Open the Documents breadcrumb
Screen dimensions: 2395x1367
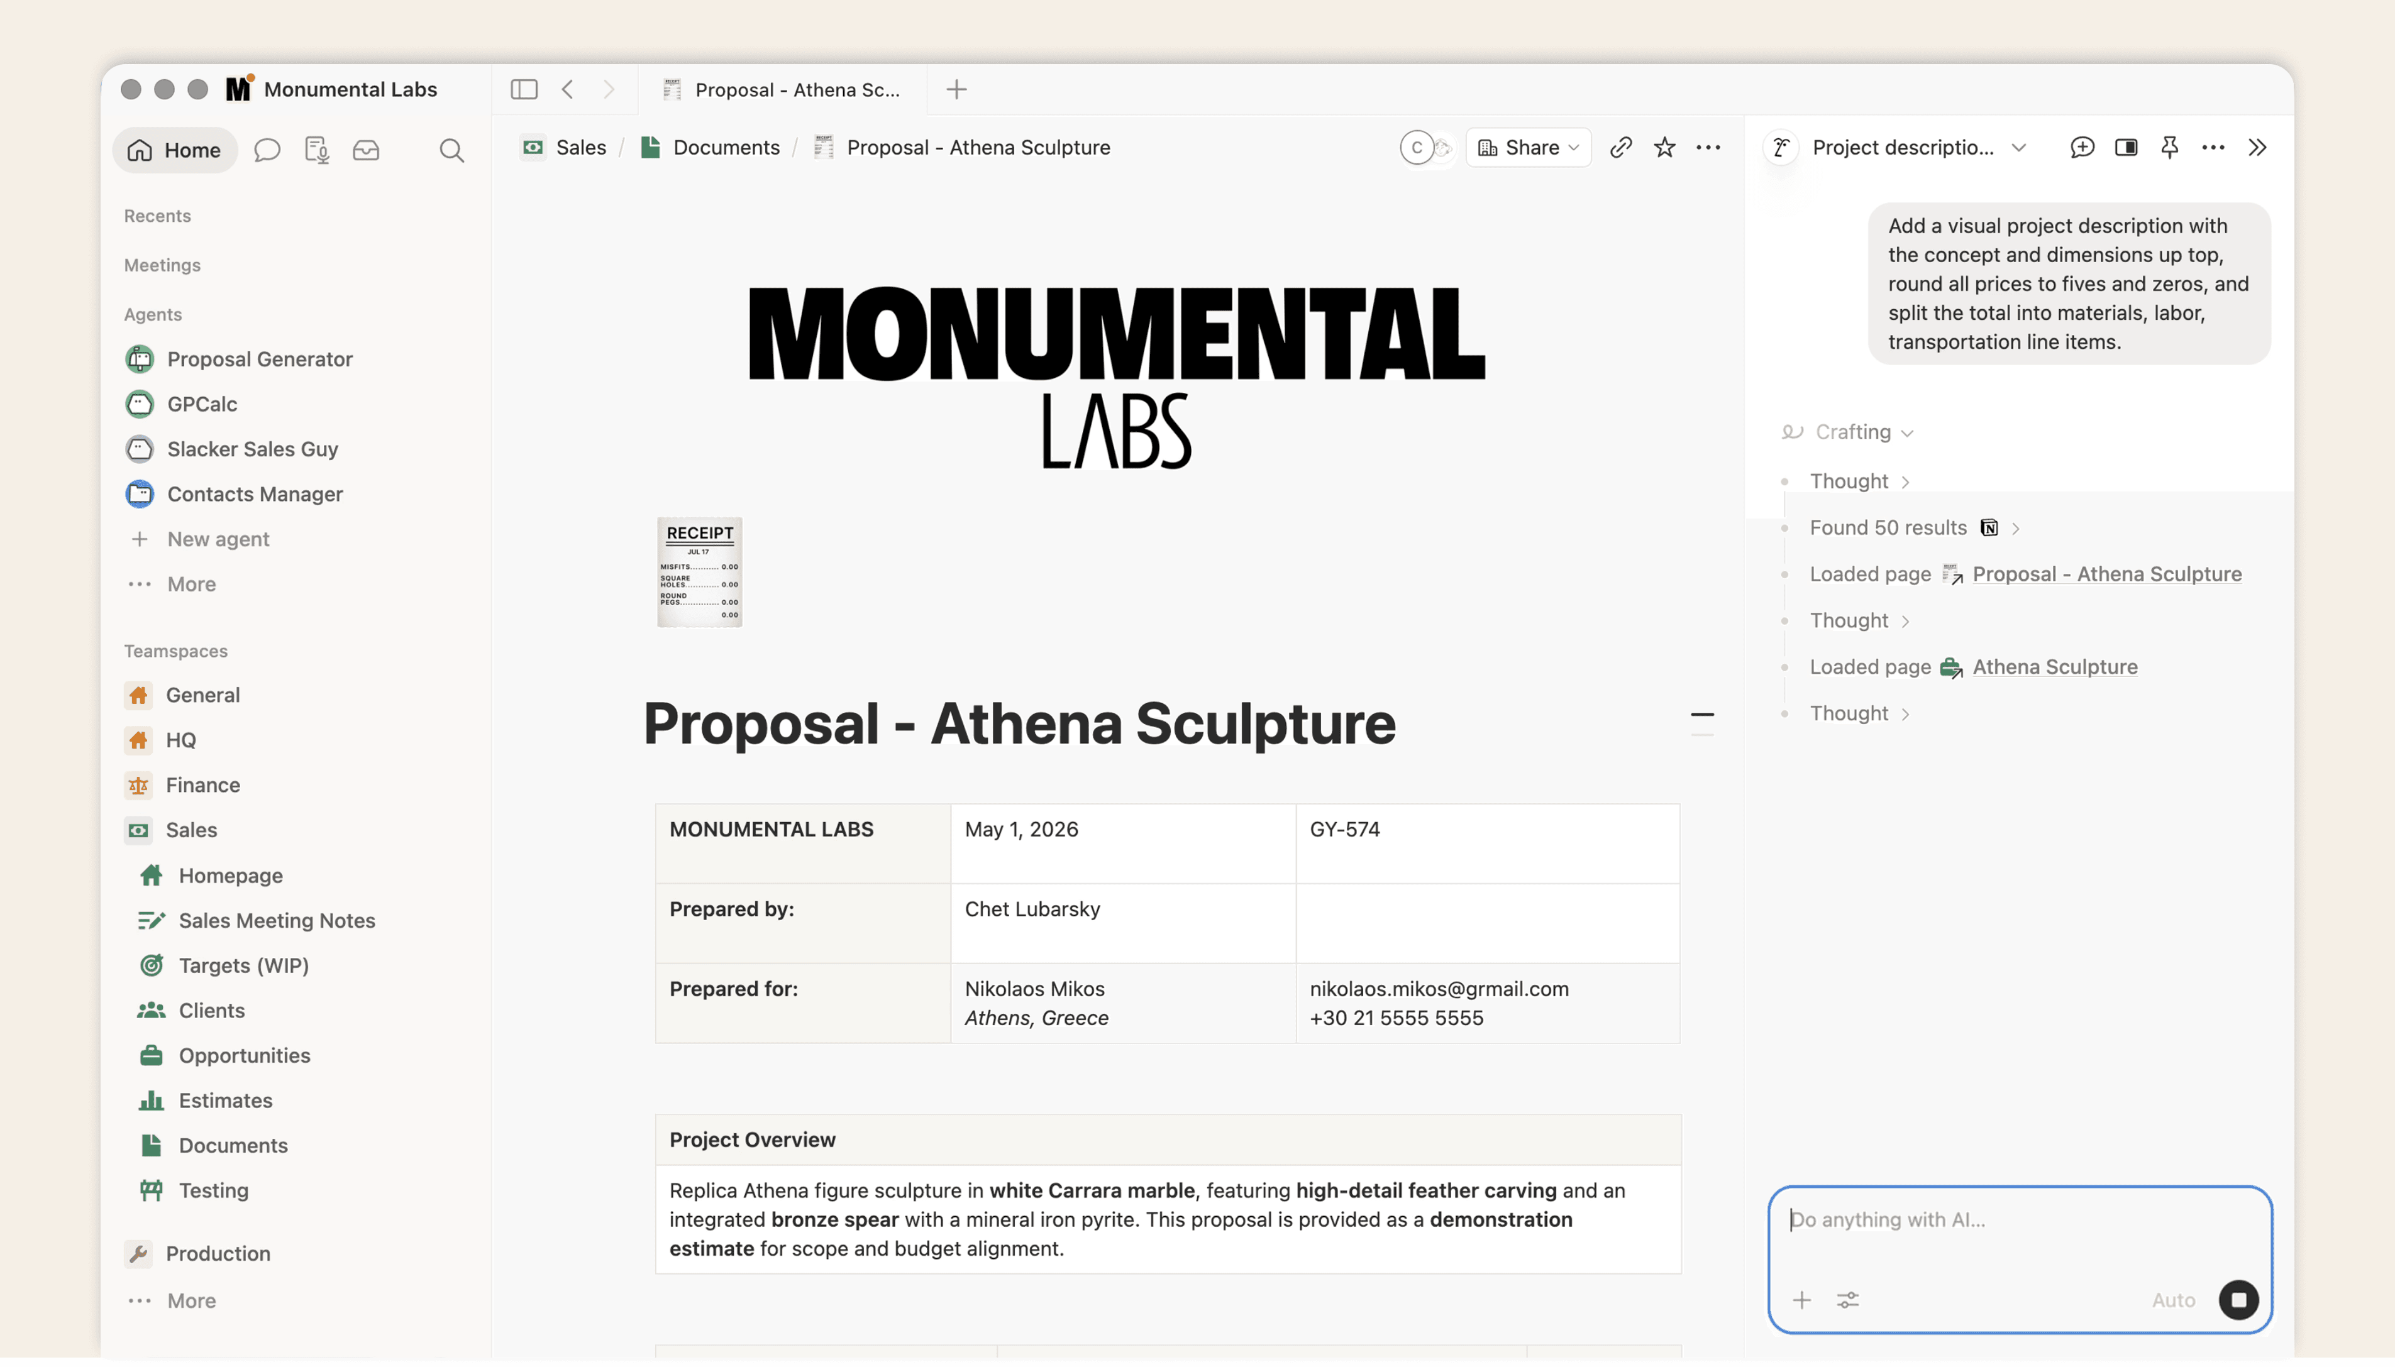(710, 148)
